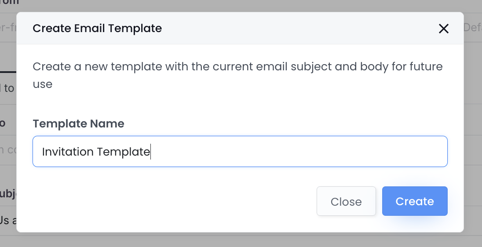
Task: Click the word Template inside the text box
Action: coord(123,152)
